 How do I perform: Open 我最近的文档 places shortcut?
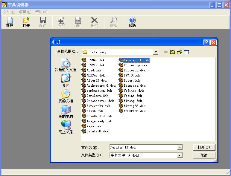66,65
